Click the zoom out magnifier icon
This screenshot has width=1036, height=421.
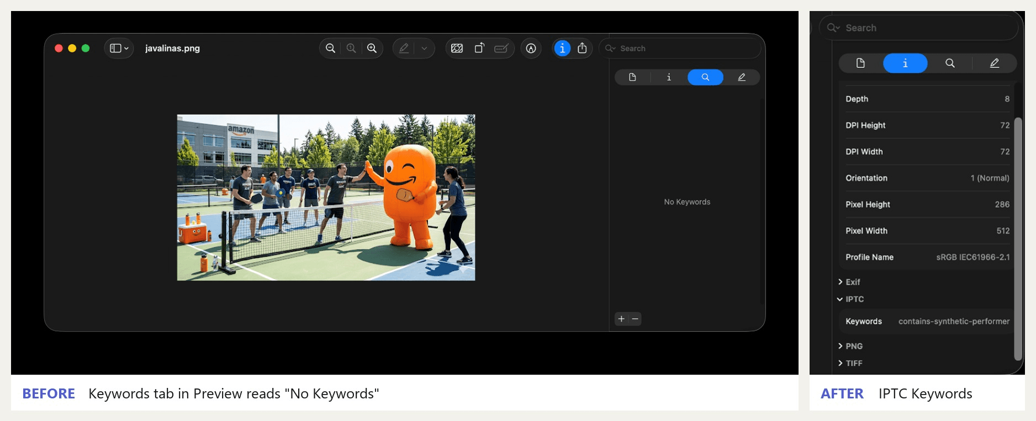click(330, 48)
